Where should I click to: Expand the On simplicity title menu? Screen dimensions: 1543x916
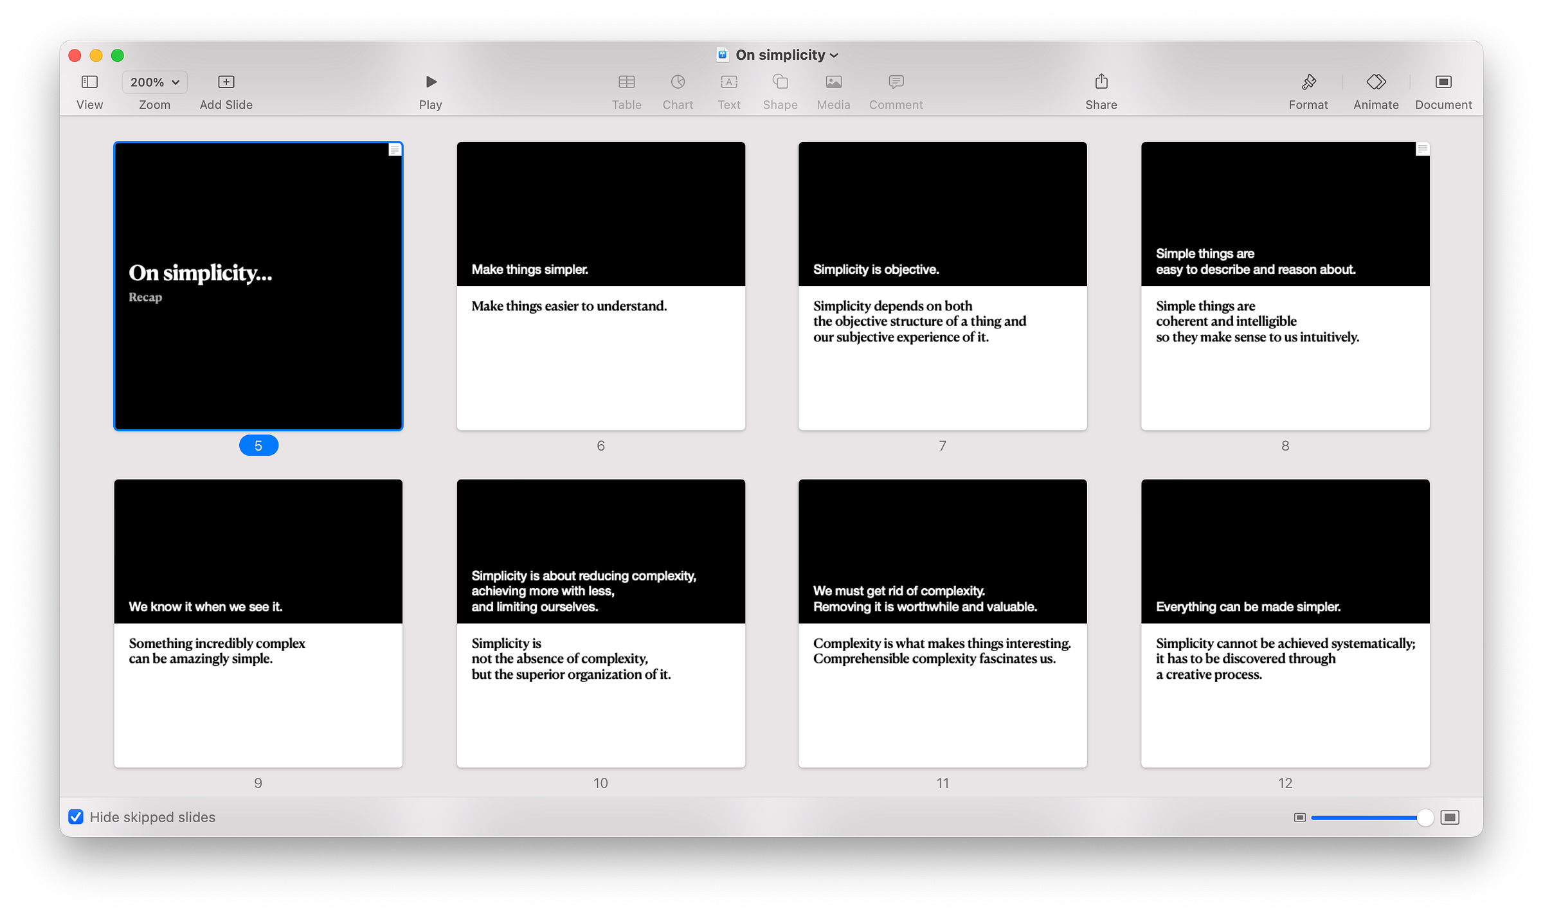click(x=834, y=55)
